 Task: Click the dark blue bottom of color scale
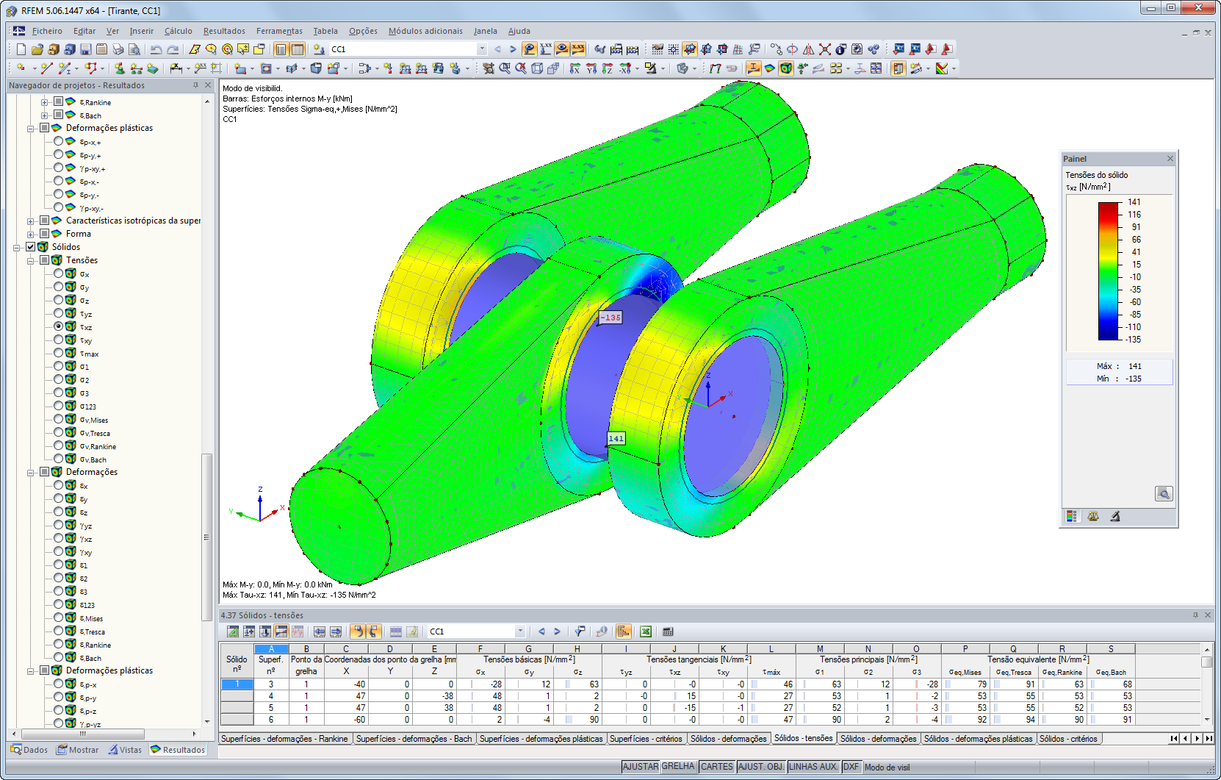(1109, 333)
